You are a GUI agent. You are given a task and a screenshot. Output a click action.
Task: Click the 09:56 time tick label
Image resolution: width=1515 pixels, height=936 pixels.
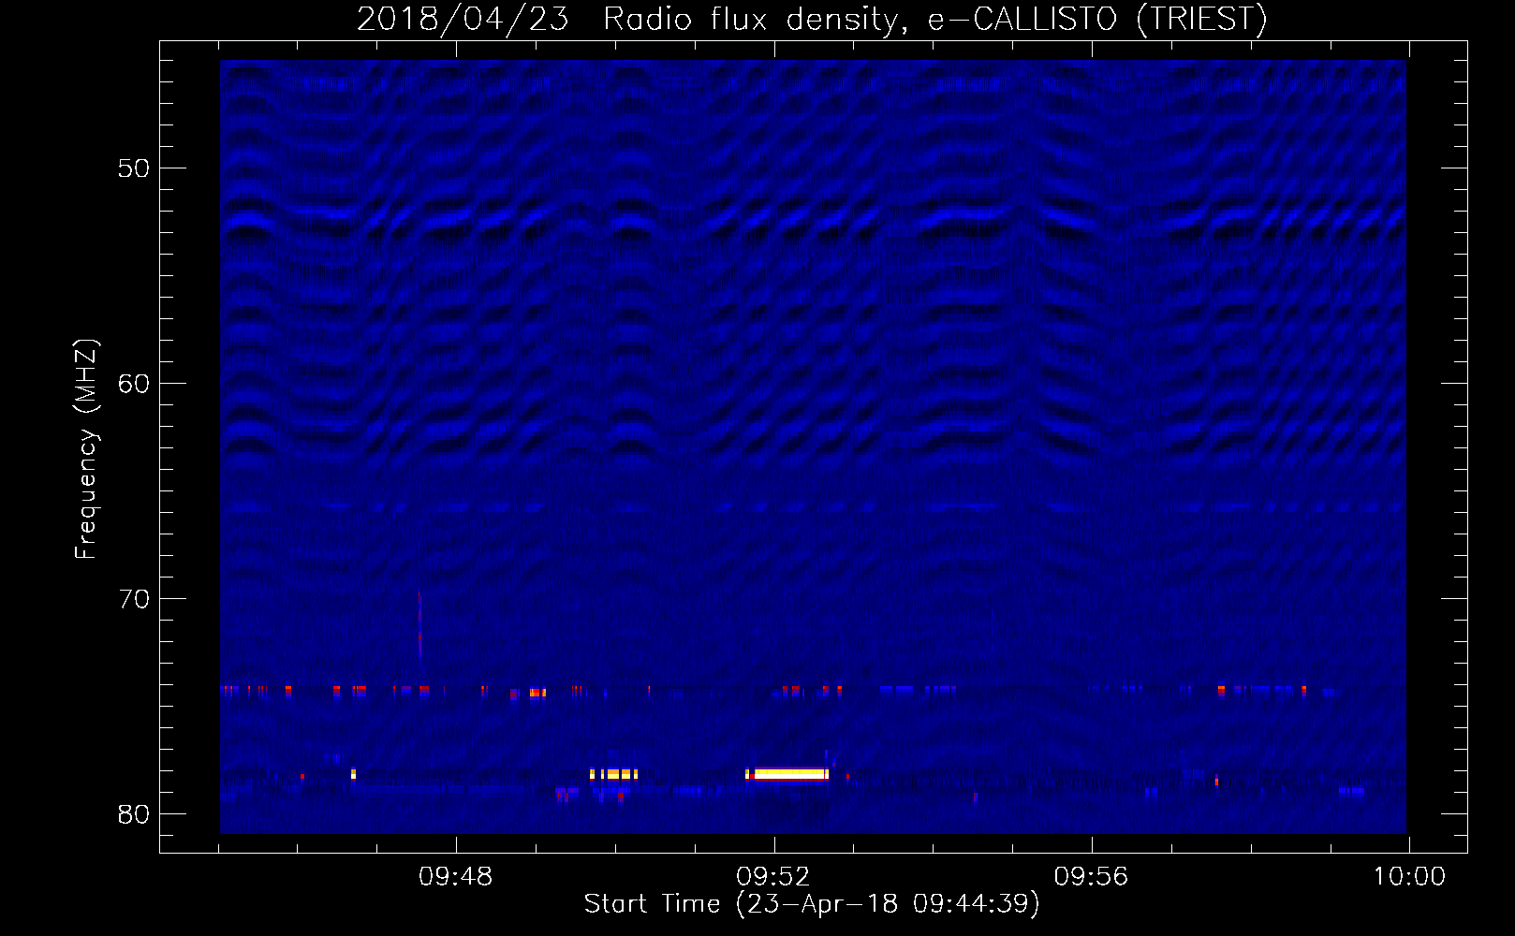tap(1092, 877)
